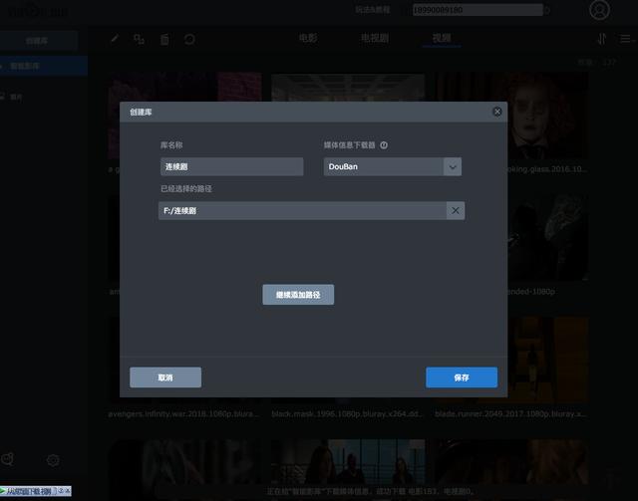Click the link left of search box
Image resolution: width=638 pixels, height=501 pixels.
coord(372,10)
